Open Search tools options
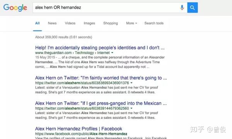 coord(154,23)
